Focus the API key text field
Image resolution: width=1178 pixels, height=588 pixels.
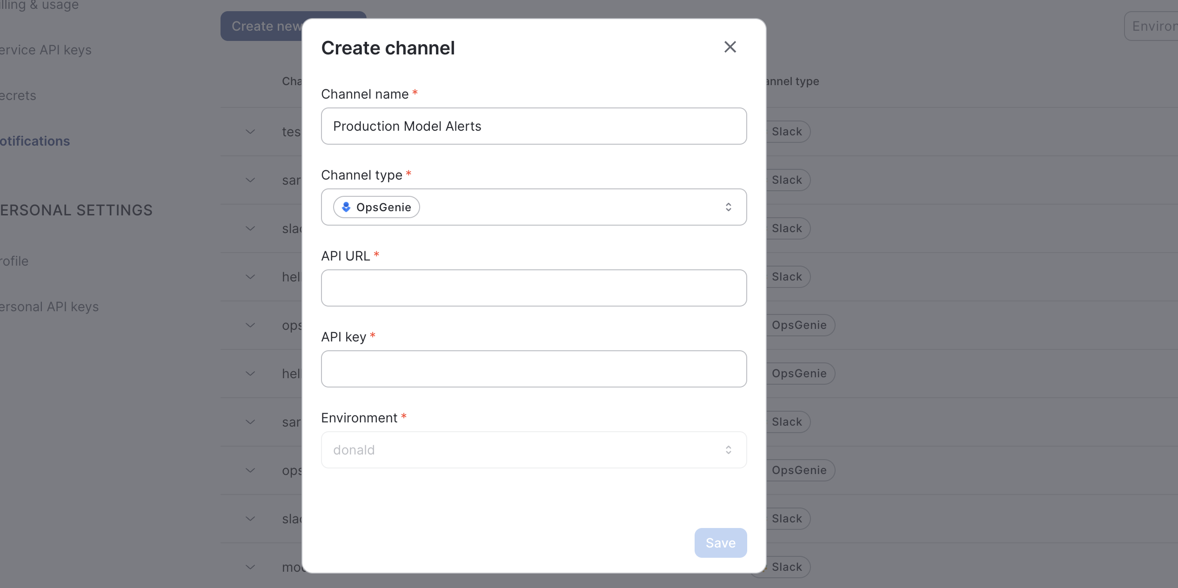(534, 369)
